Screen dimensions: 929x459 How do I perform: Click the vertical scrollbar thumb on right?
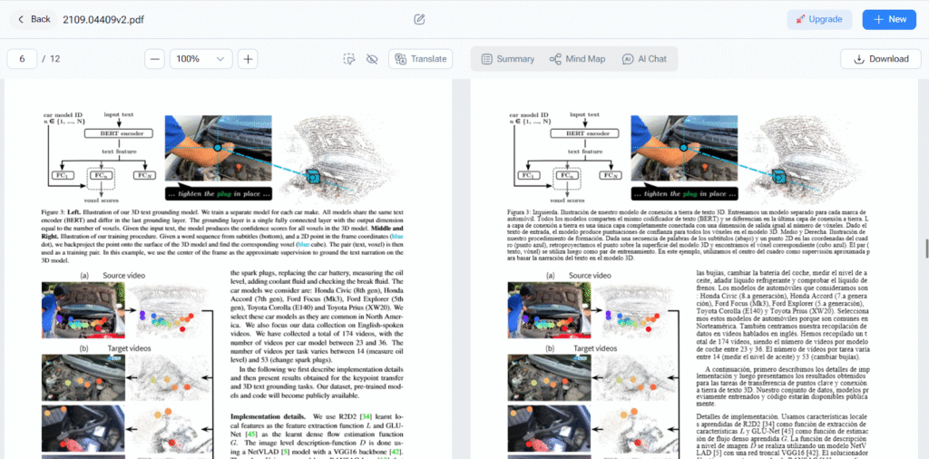[x=925, y=249]
